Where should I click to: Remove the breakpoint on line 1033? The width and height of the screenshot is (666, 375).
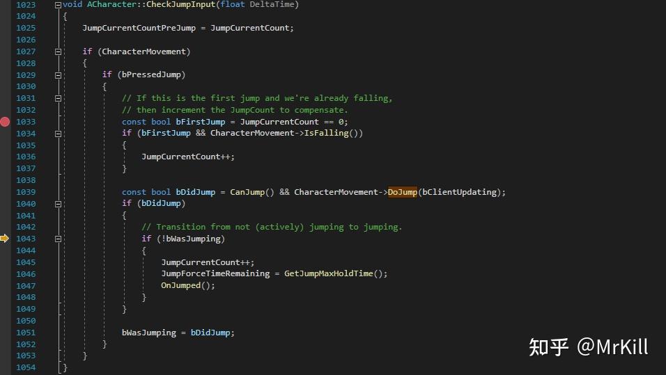(x=5, y=122)
